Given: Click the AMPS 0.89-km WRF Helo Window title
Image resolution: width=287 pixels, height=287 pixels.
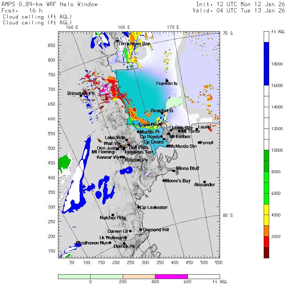Looking at the screenshot, I should tap(49, 4).
